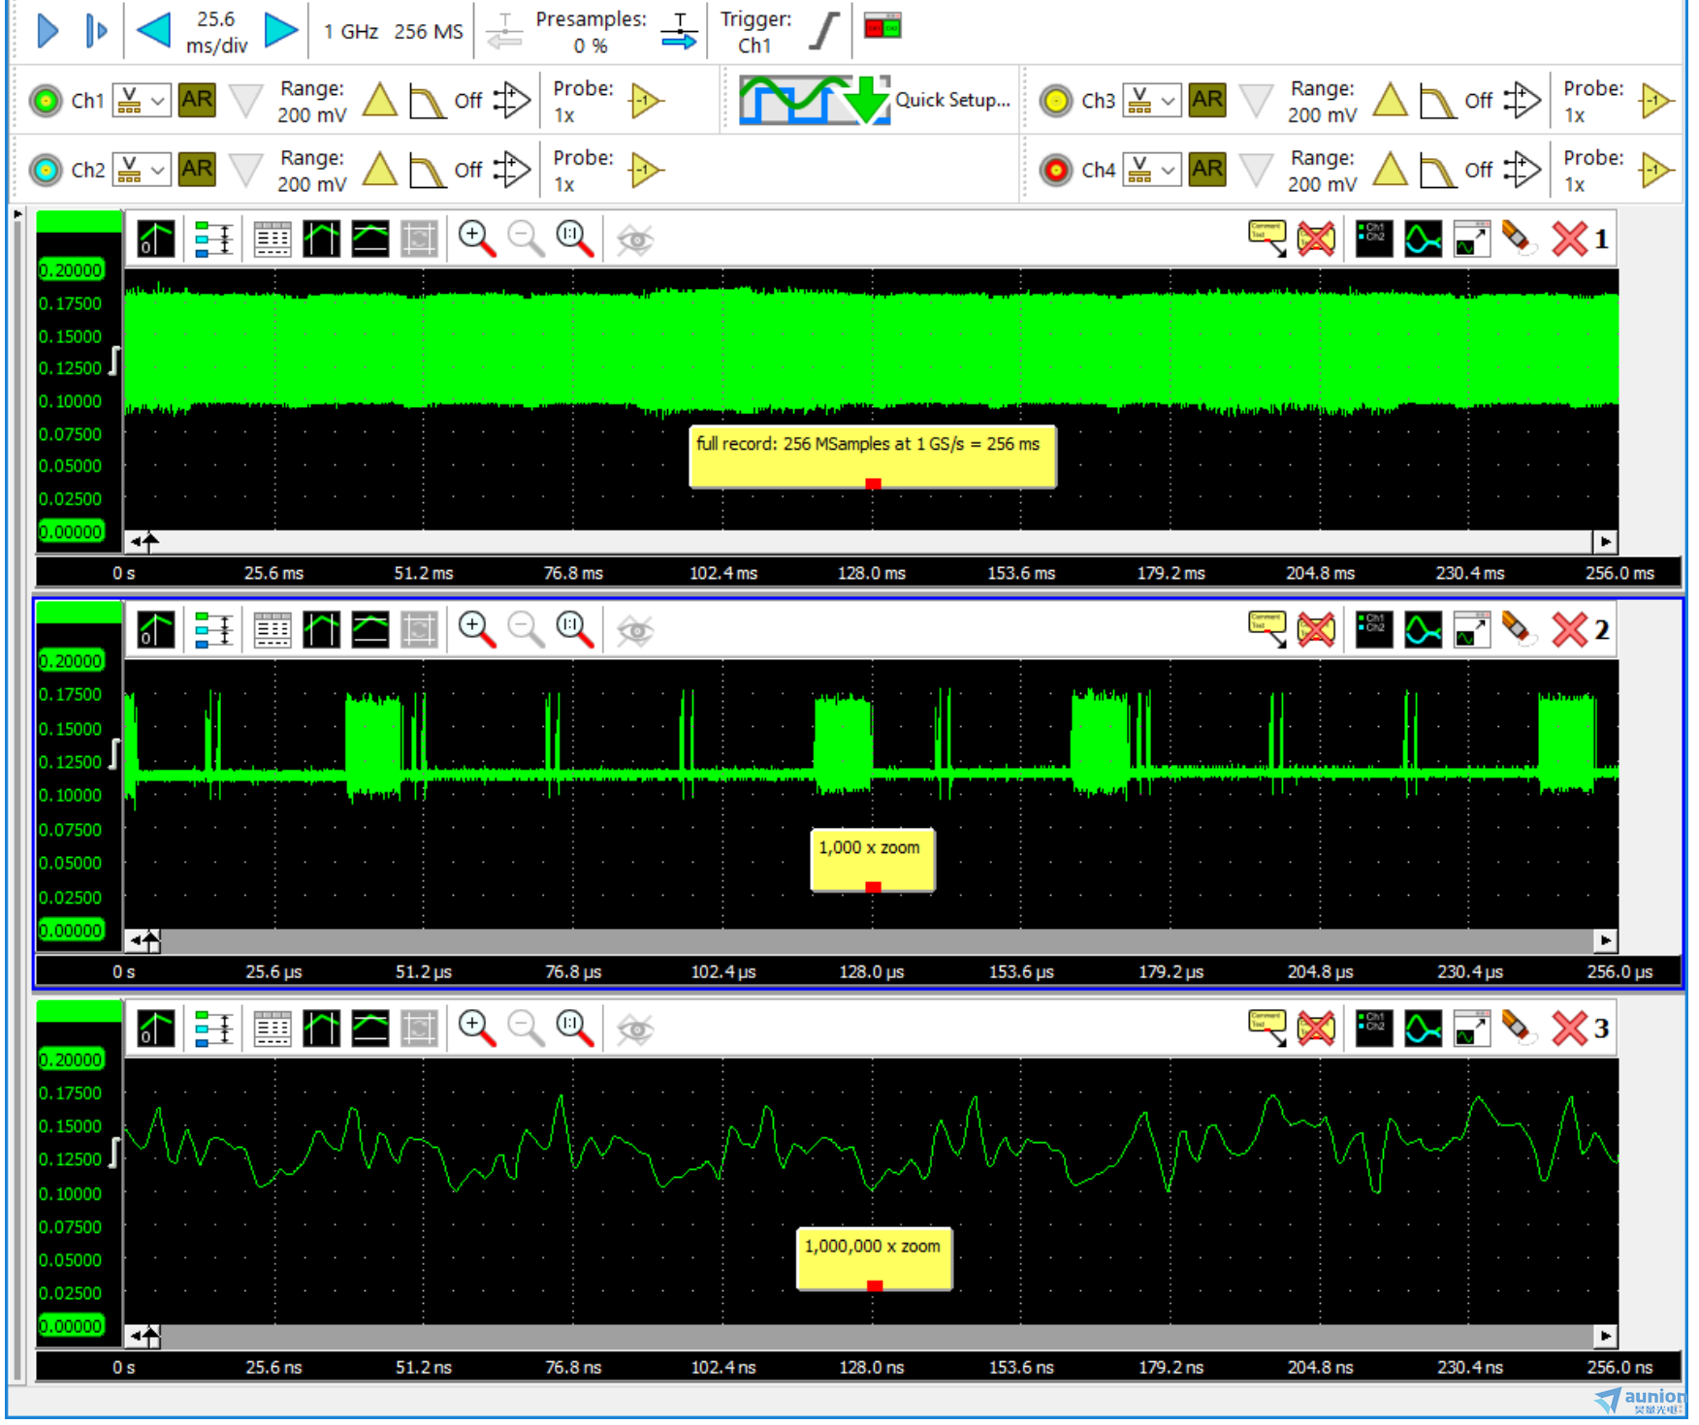Zoom in on graph 1
Viewport: 1699px width, 1425px height.
(476, 238)
